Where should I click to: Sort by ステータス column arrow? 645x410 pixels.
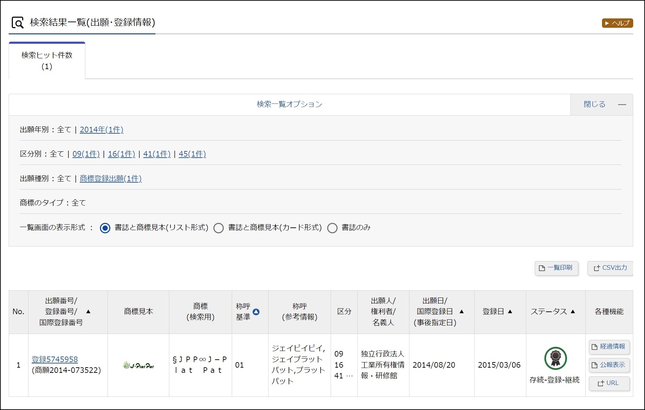pyautogui.click(x=573, y=312)
